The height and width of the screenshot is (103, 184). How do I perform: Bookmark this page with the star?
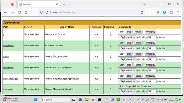[x=142, y=12]
